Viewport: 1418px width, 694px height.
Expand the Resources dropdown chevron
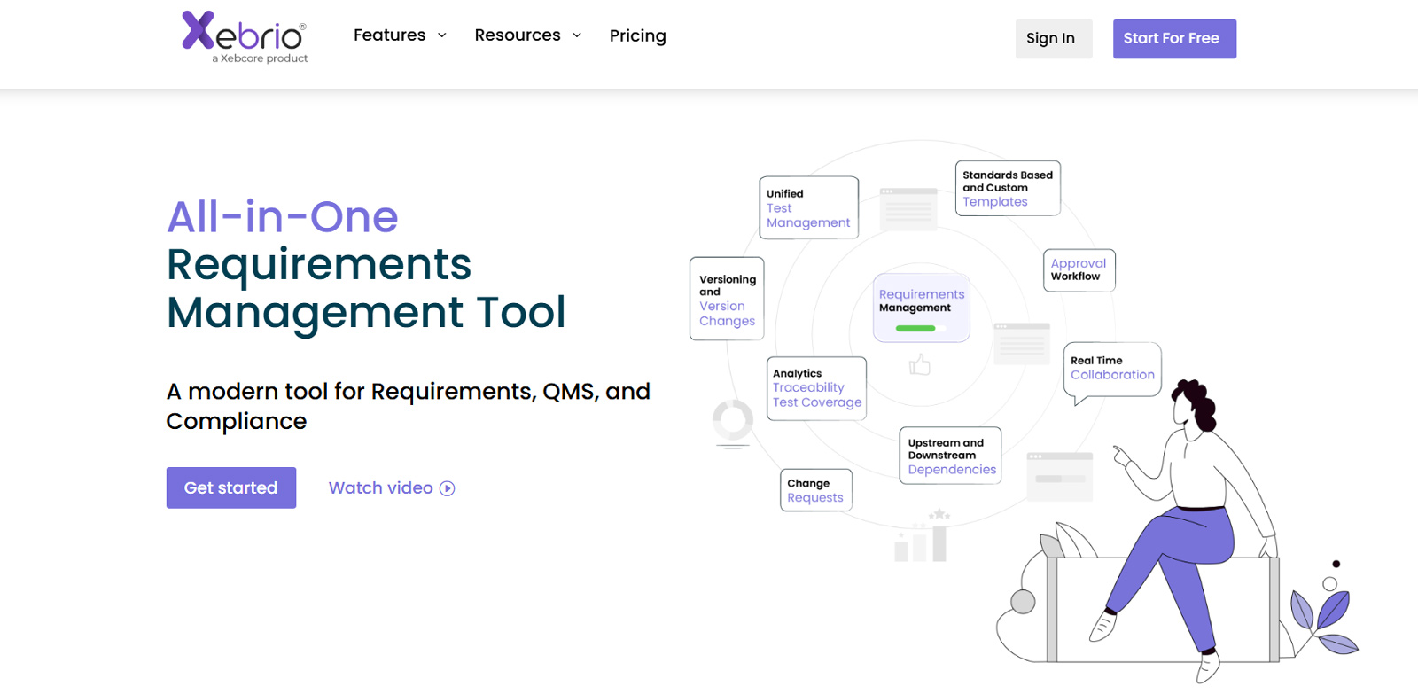click(x=577, y=35)
